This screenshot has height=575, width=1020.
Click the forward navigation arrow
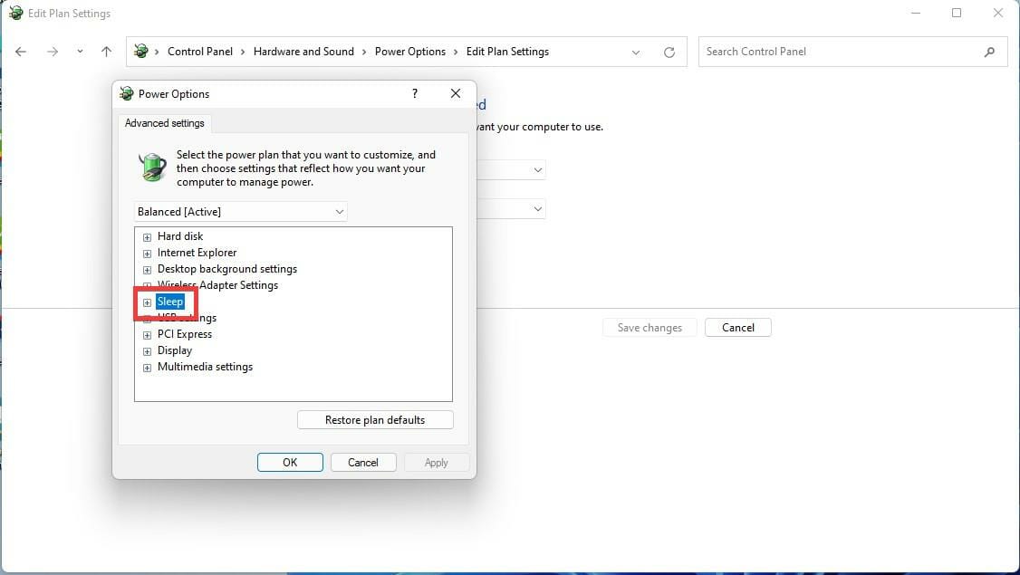point(53,52)
